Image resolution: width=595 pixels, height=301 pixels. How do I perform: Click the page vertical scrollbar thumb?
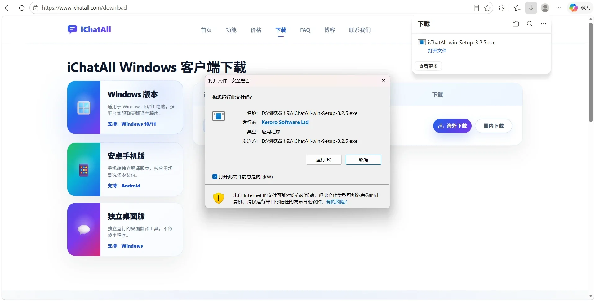pos(591,72)
